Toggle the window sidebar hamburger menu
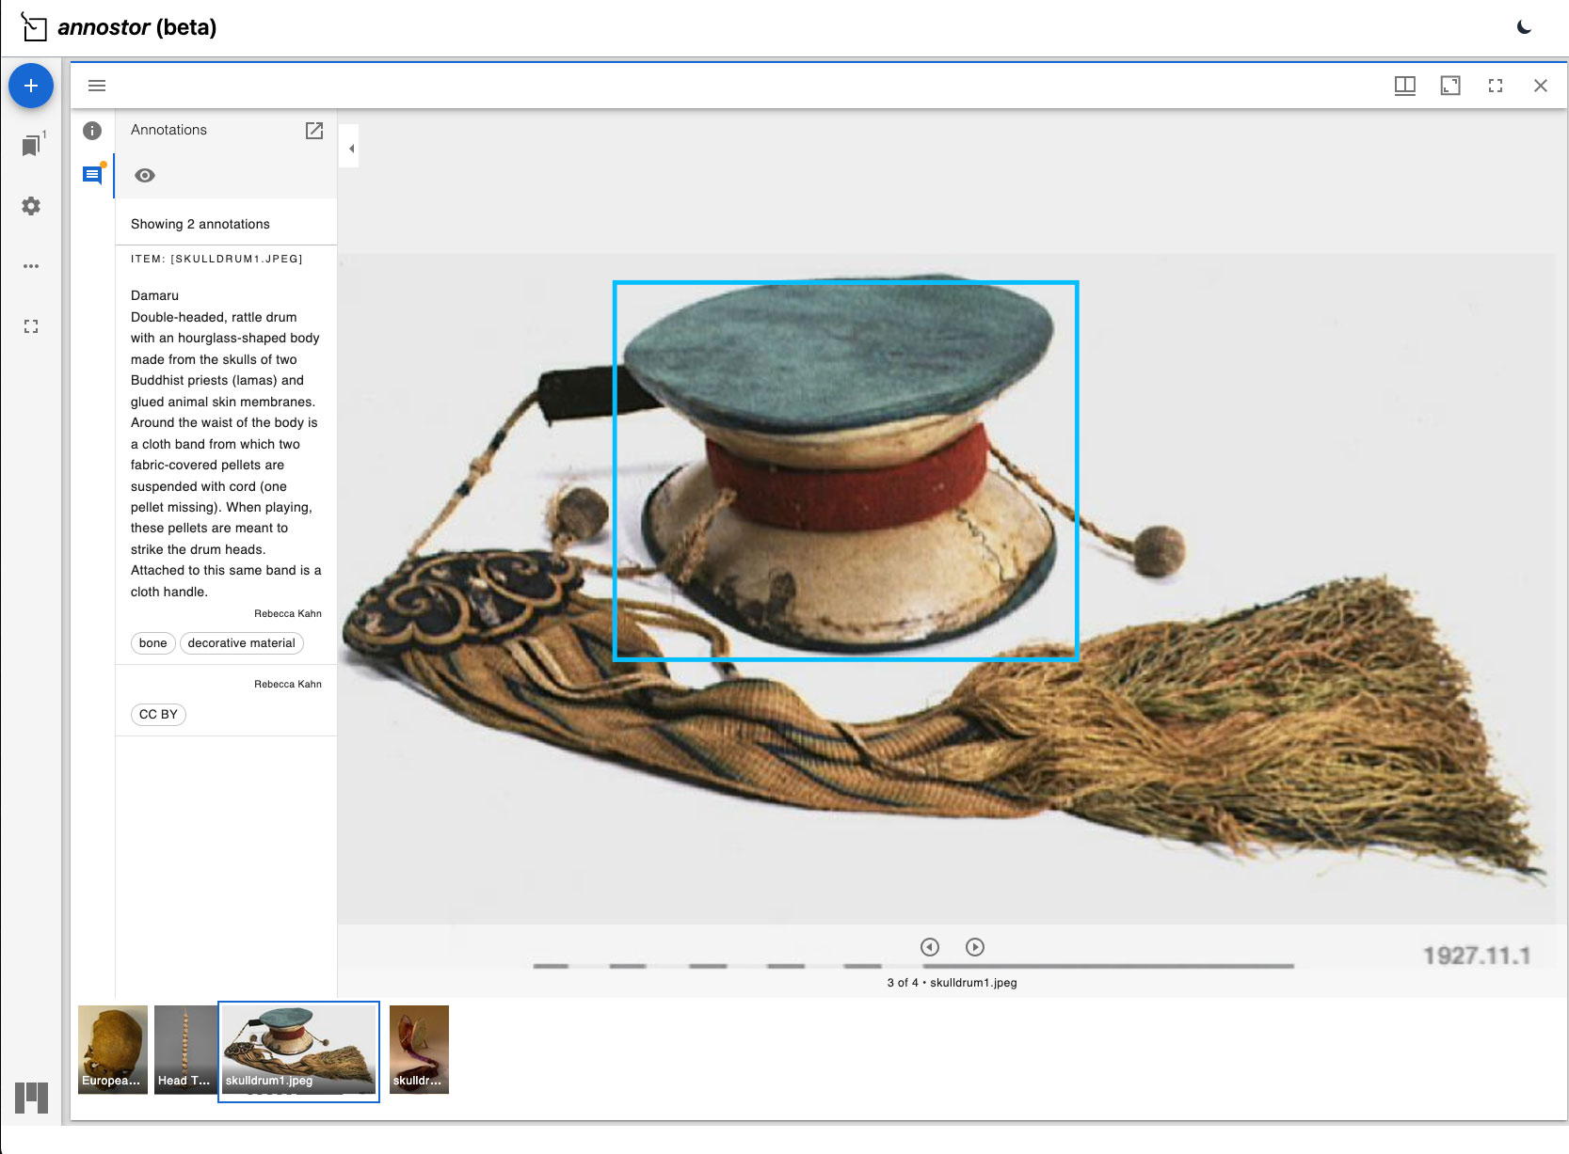Viewport: 1569px width, 1154px height. pyautogui.click(x=97, y=86)
